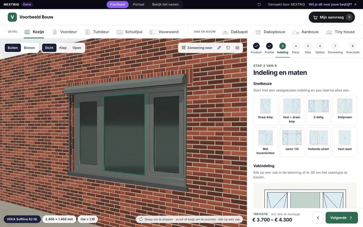Choose the Vast raam layout
The height and width of the screenshot is (227, 363).
click(345, 142)
